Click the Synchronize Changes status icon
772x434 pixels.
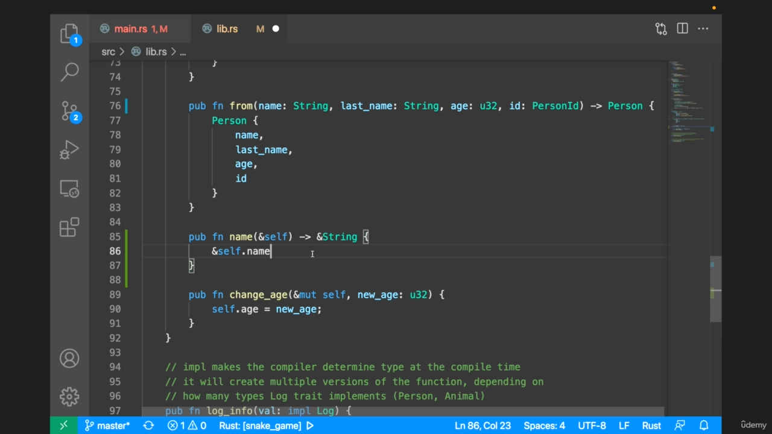point(148,426)
